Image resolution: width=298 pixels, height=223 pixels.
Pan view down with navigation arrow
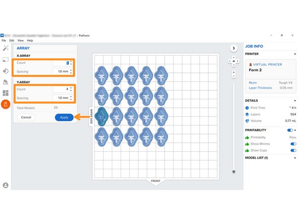[234, 65]
